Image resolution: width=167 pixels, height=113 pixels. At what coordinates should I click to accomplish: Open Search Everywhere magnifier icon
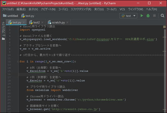coord(162,16)
